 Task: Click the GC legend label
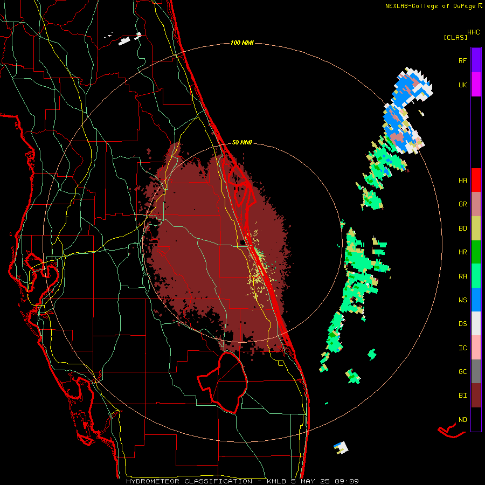[462, 372]
